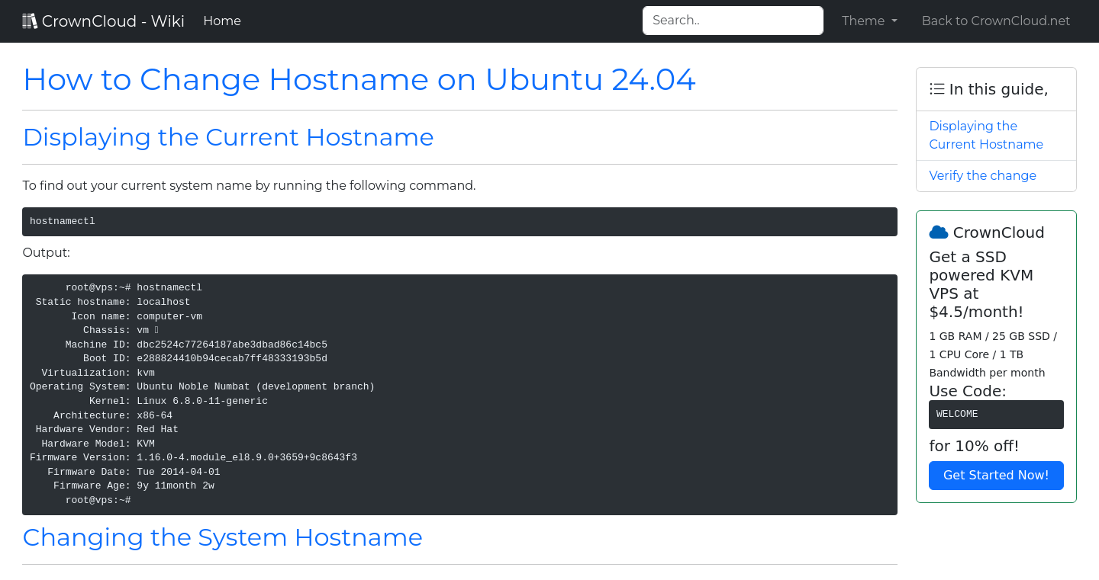Click the page title 'How to Change Hostname'
Viewport: 1099px width, 580px height.
pyautogui.click(x=359, y=79)
